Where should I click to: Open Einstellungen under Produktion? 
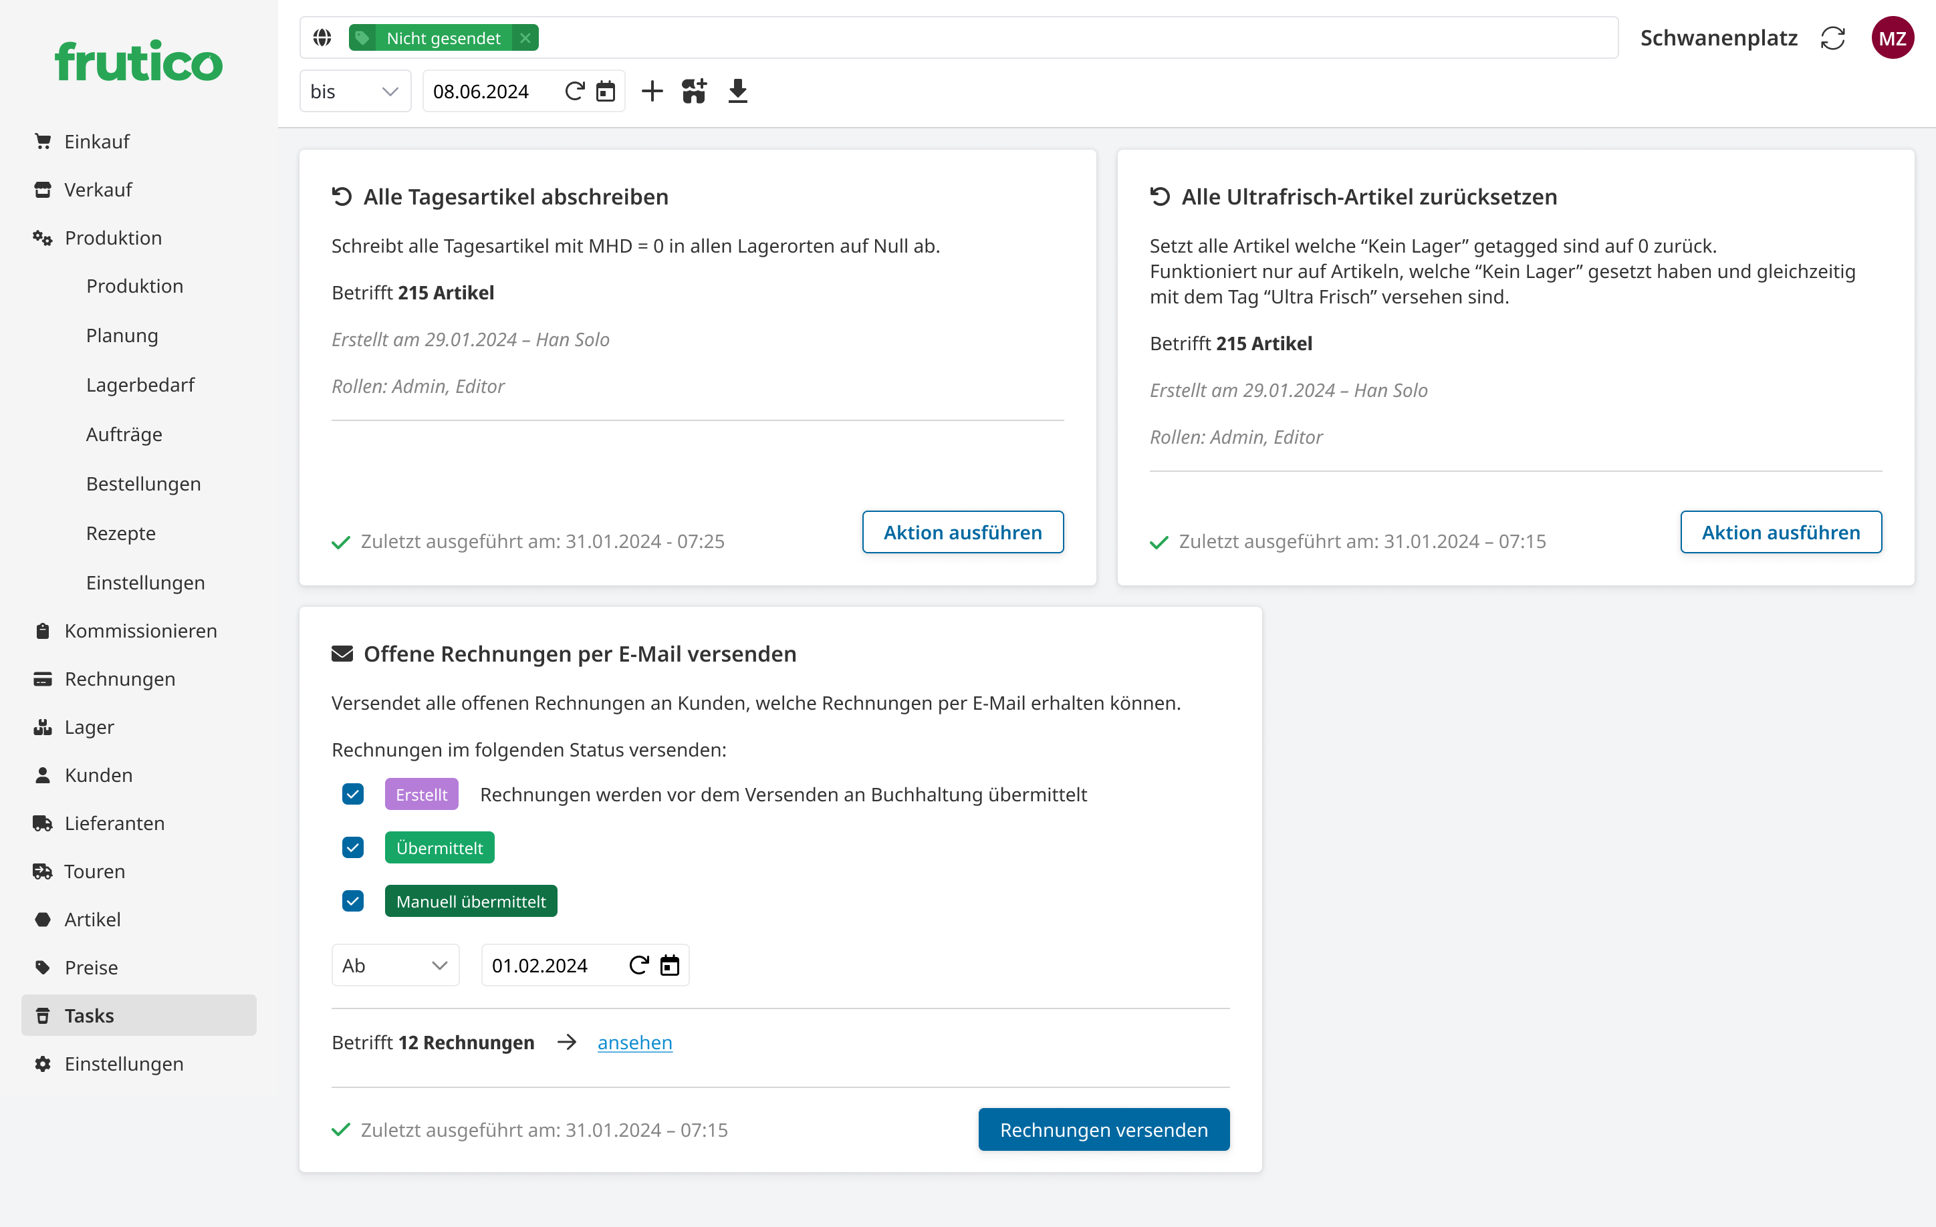click(146, 583)
